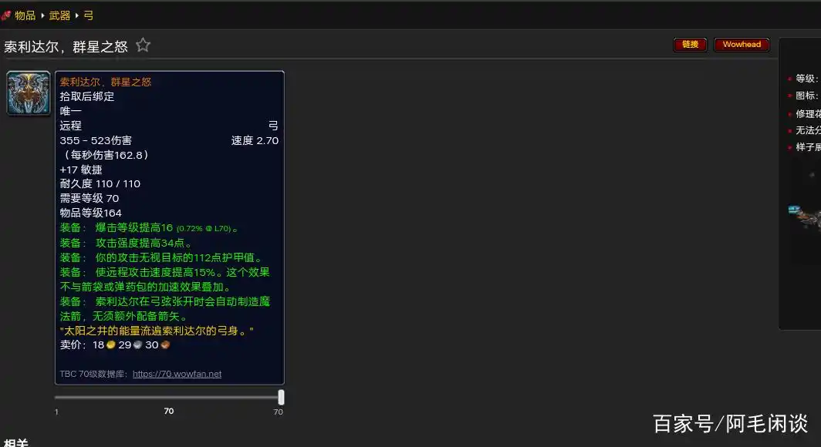Click the 112点护甲值 equip effect line
This screenshot has width=821, height=447.
click(160, 257)
